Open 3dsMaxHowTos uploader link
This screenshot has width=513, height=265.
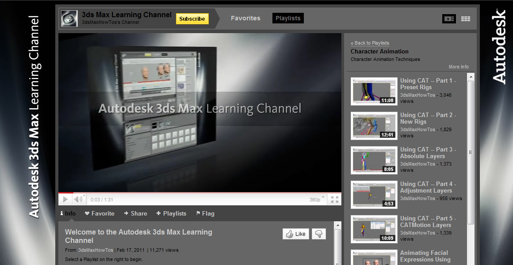(96, 250)
